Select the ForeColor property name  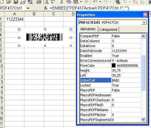[x=88, y=66]
